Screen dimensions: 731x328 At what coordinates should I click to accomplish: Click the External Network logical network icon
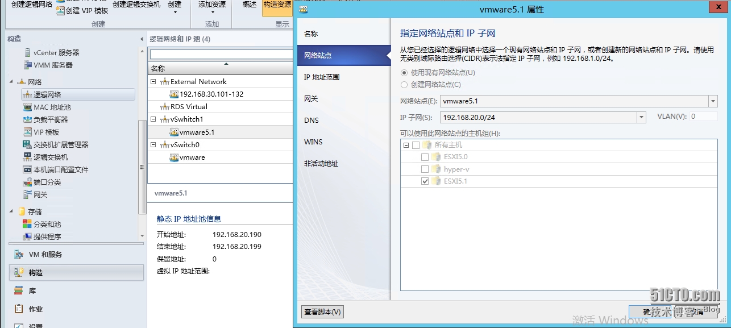point(165,81)
